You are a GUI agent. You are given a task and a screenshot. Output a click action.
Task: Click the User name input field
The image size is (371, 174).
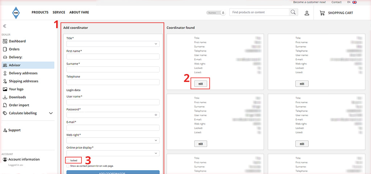tap(113, 102)
